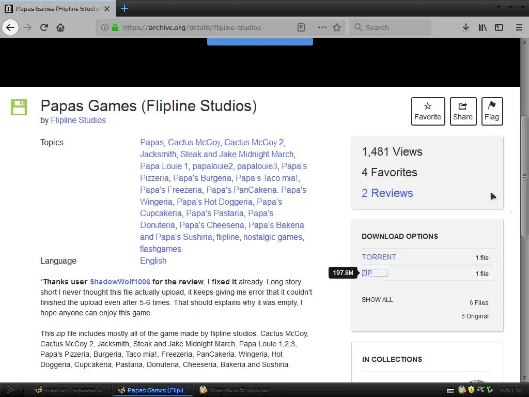Screen dimensions: 529x397
Task: Click the page vertical scrollbar thumb
Action: point(524,176)
